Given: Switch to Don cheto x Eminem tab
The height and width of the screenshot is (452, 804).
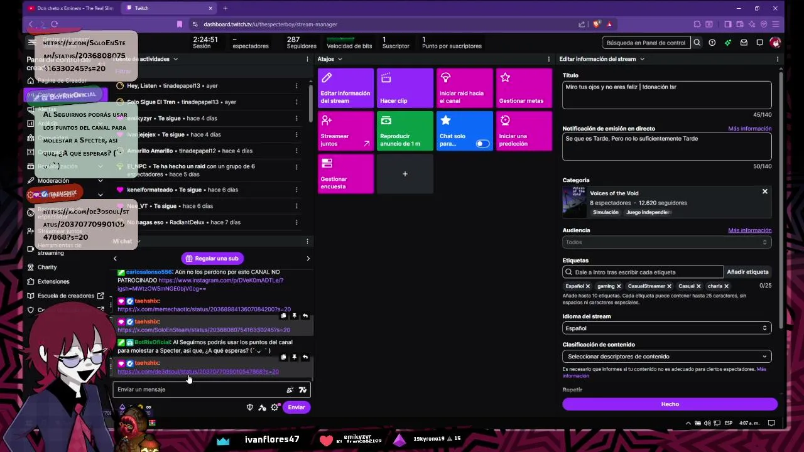Looking at the screenshot, I should 71,8.
